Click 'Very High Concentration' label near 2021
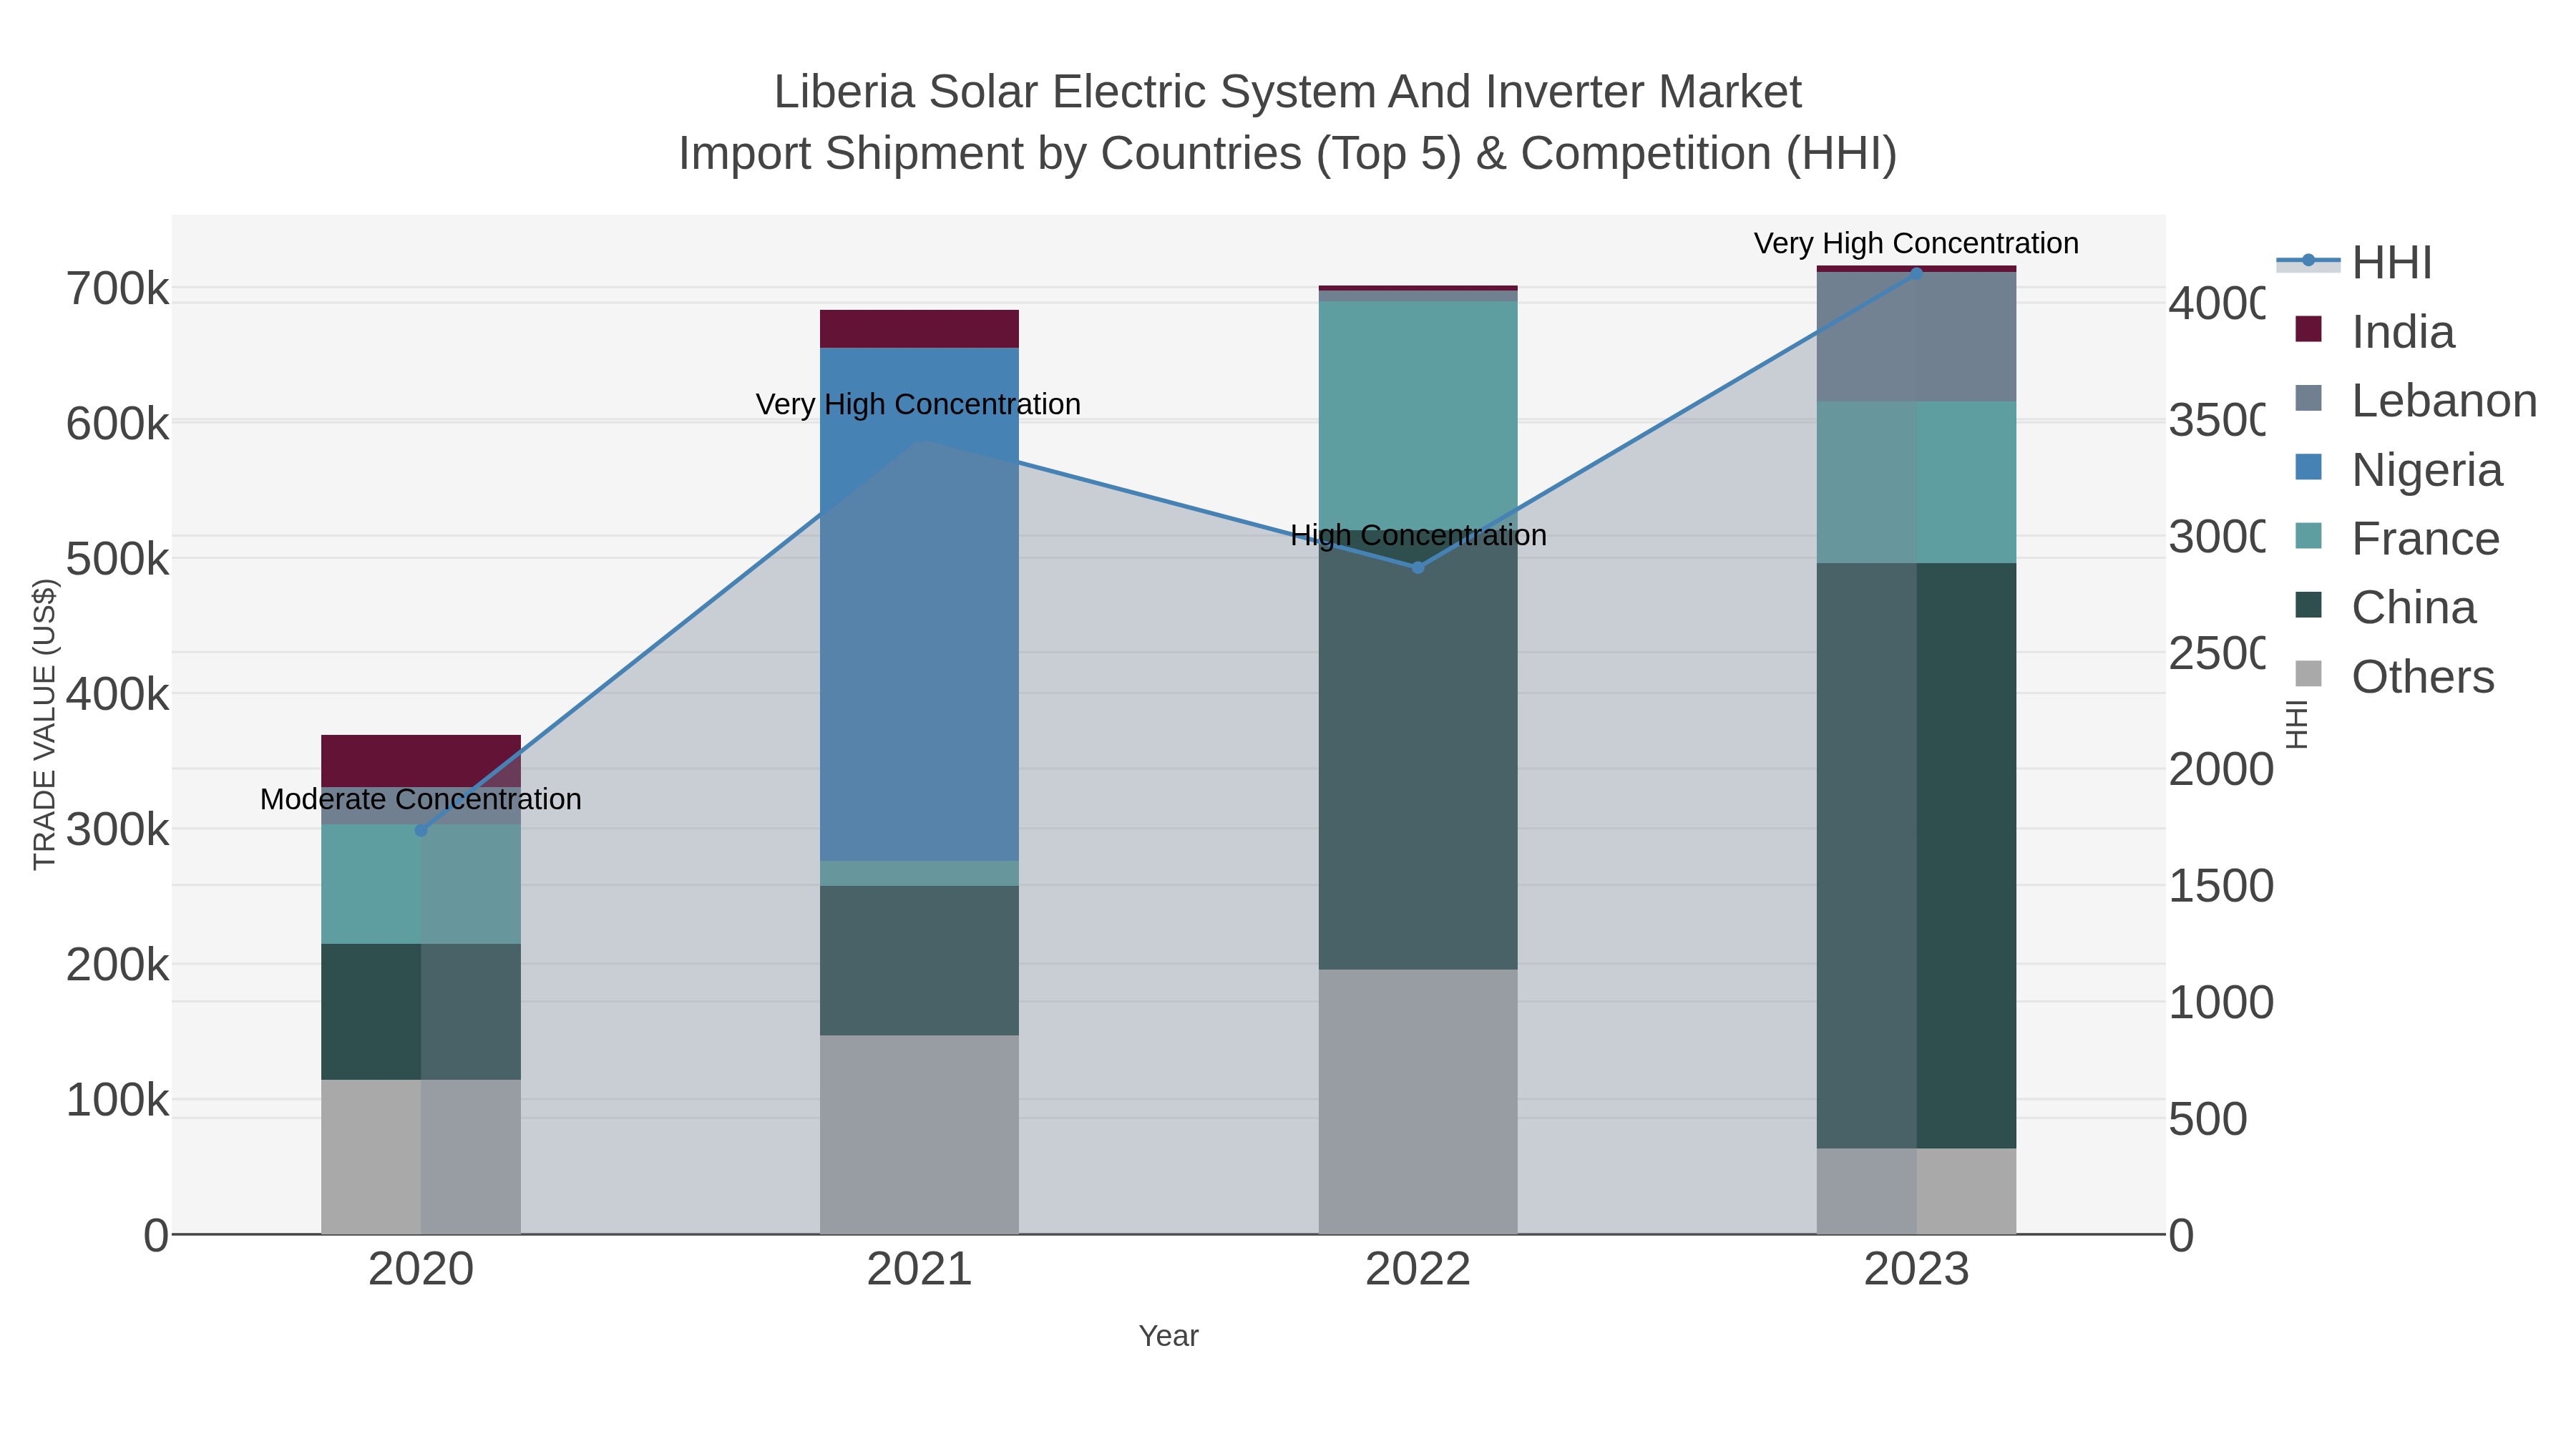This screenshot has width=2576, height=1449. [918, 404]
